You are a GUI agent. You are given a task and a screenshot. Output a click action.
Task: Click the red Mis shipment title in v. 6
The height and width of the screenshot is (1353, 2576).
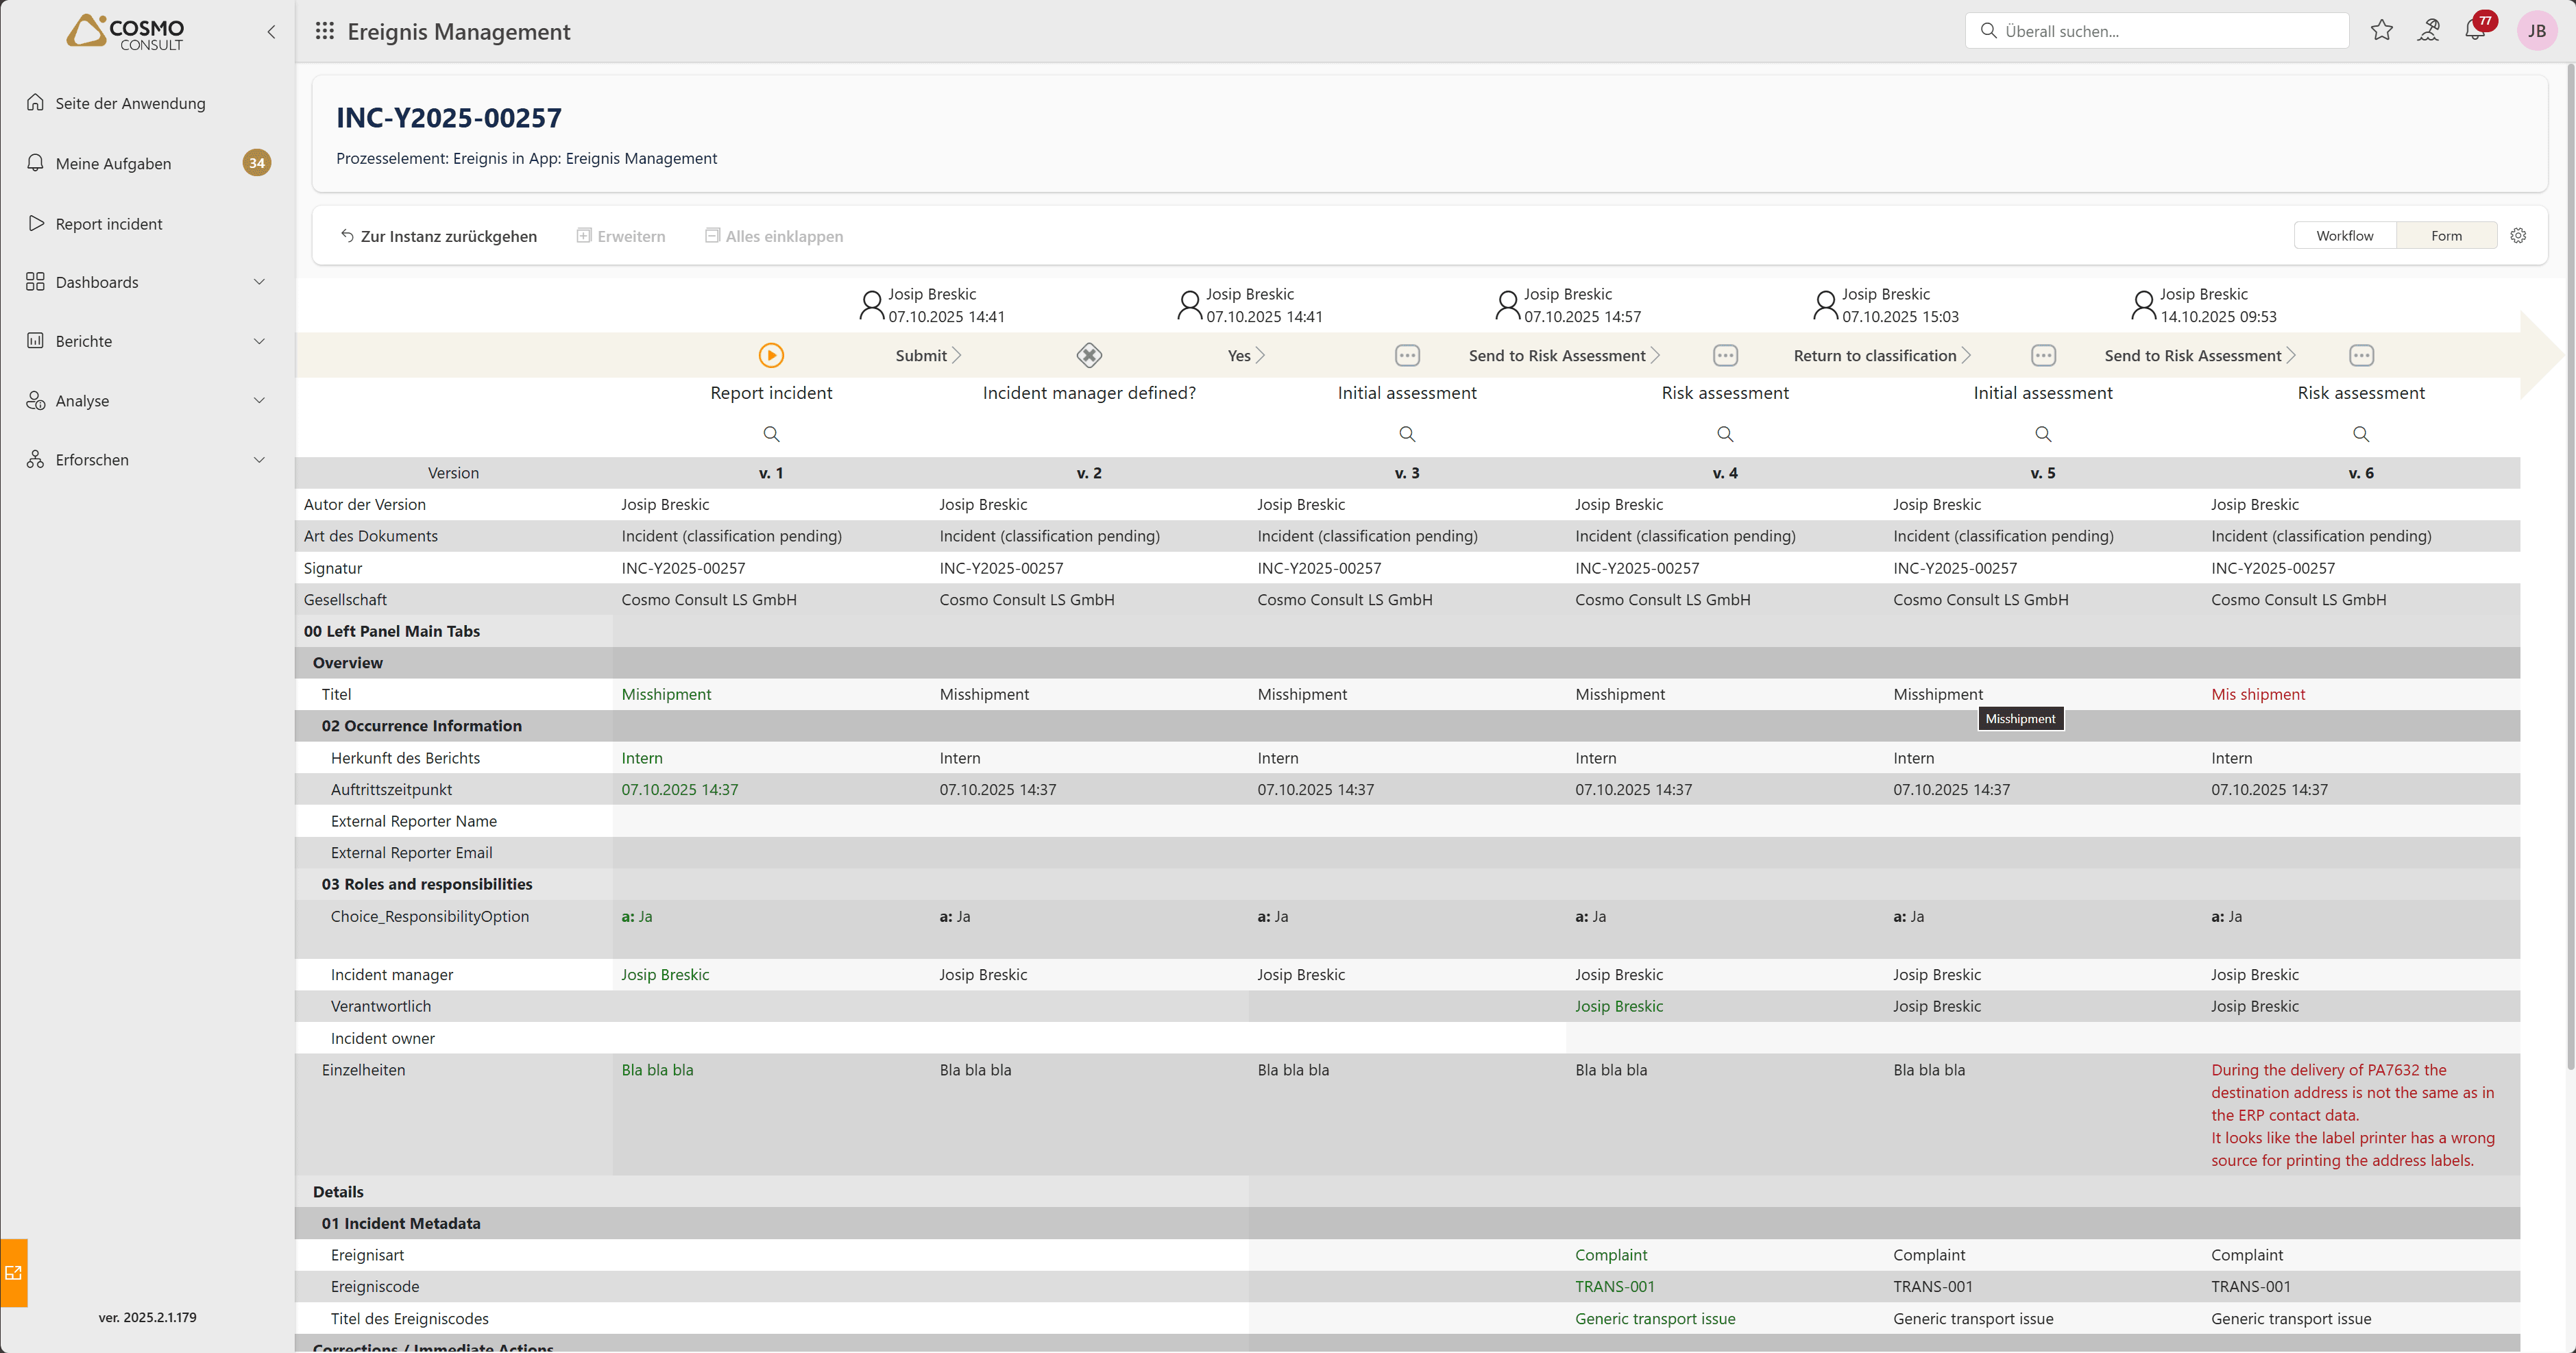tap(2258, 694)
